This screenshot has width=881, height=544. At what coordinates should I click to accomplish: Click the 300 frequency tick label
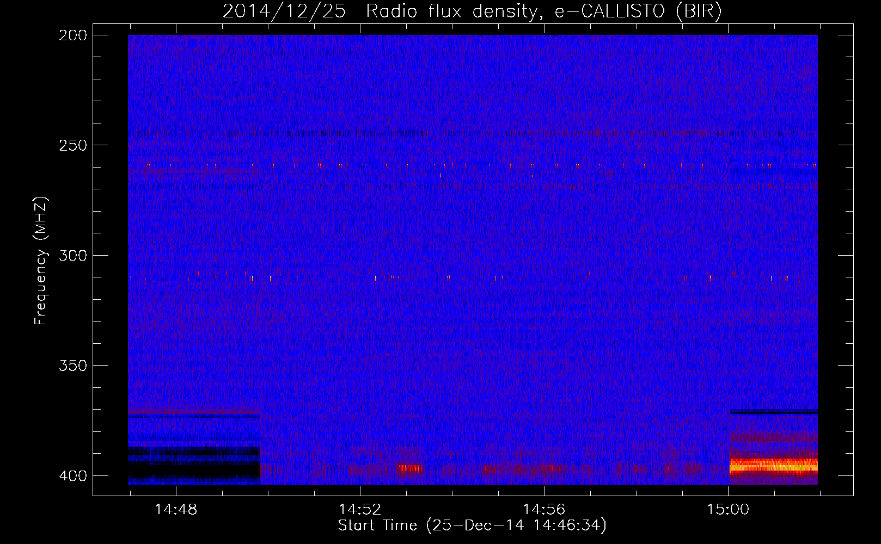click(73, 256)
